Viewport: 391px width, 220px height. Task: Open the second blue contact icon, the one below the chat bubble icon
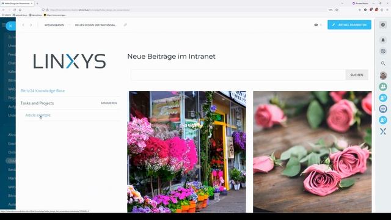click(383, 120)
